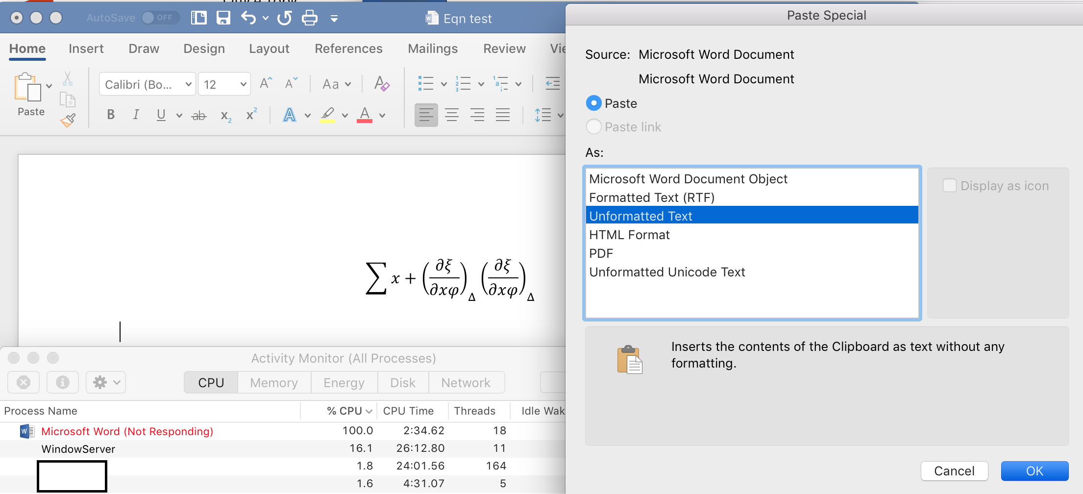Select Microsoft Word (Not Responding) process row
1083x494 pixels.
pos(283,431)
